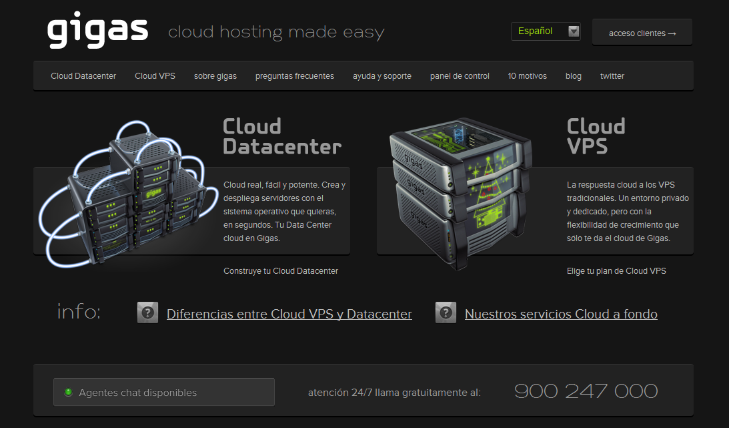This screenshot has width=729, height=428.
Task: Open Diferencias entre Cloud VPS y Datacenter
Action: (289, 314)
